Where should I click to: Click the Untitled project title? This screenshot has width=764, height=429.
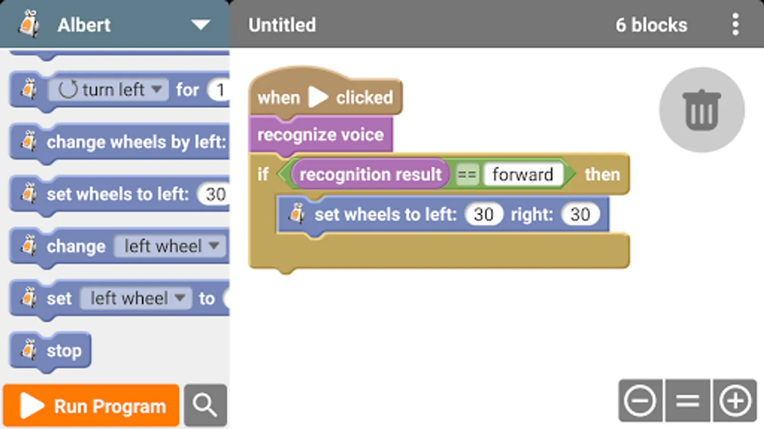282,25
